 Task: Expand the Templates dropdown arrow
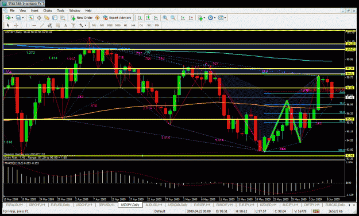coord(225,18)
